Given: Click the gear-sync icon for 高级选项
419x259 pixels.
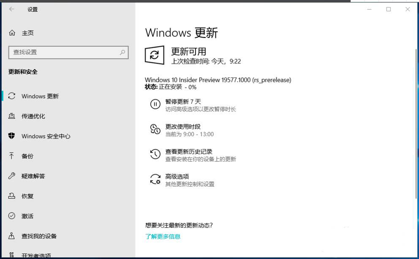Looking at the screenshot, I should (155, 179).
